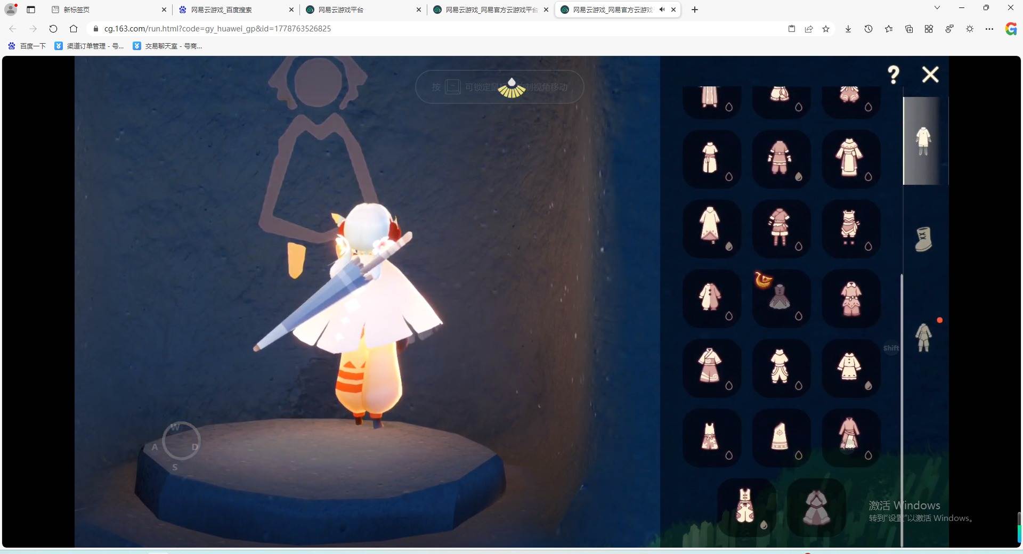The height and width of the screenshot is (554, 1023).
Task: Choose the one-shoulder robe with sun emblem
Action: 781,438
